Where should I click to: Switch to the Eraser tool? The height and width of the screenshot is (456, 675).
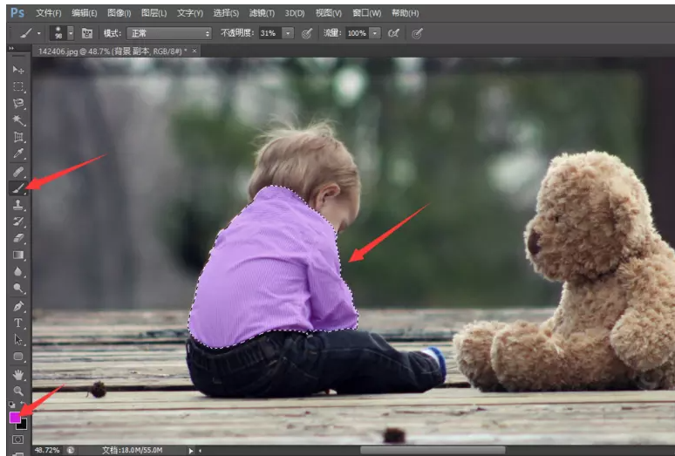pos(18,238)
